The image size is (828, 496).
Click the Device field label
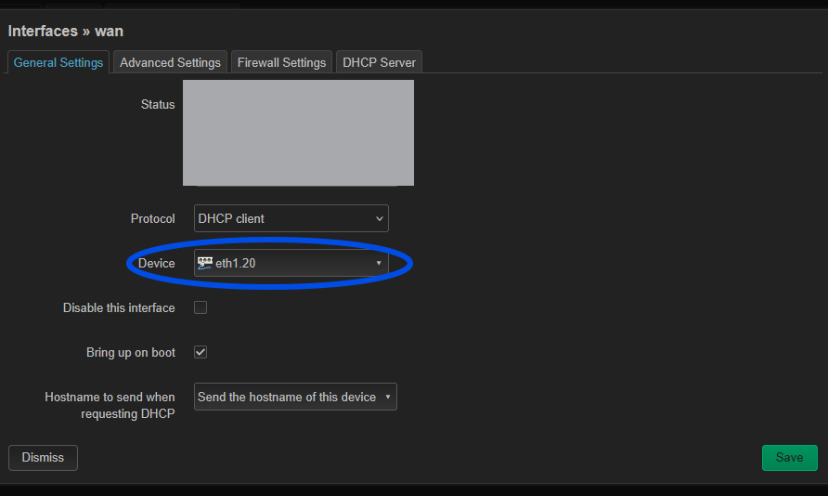click(156, 263)
